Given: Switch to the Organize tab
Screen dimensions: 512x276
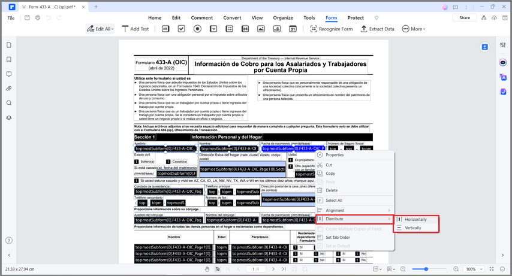Looking at the screenshot, I should coord(283,18).
